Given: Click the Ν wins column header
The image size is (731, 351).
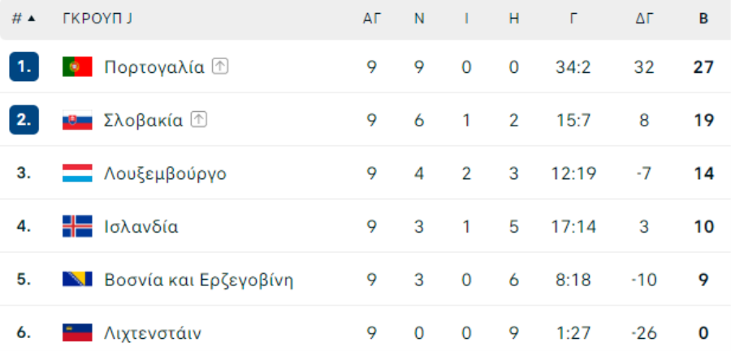Looking at the screenshot, I should coord(419,19).
